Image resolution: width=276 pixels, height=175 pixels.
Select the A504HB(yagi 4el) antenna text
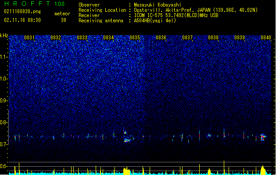tap(155, 21)
